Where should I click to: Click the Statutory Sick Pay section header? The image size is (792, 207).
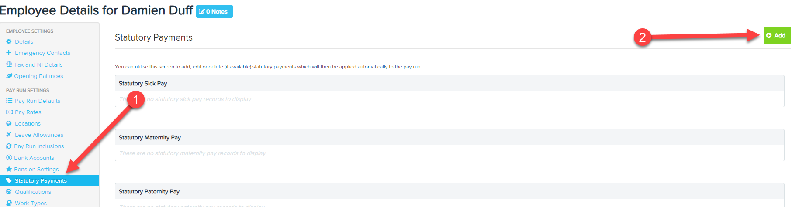450,83
